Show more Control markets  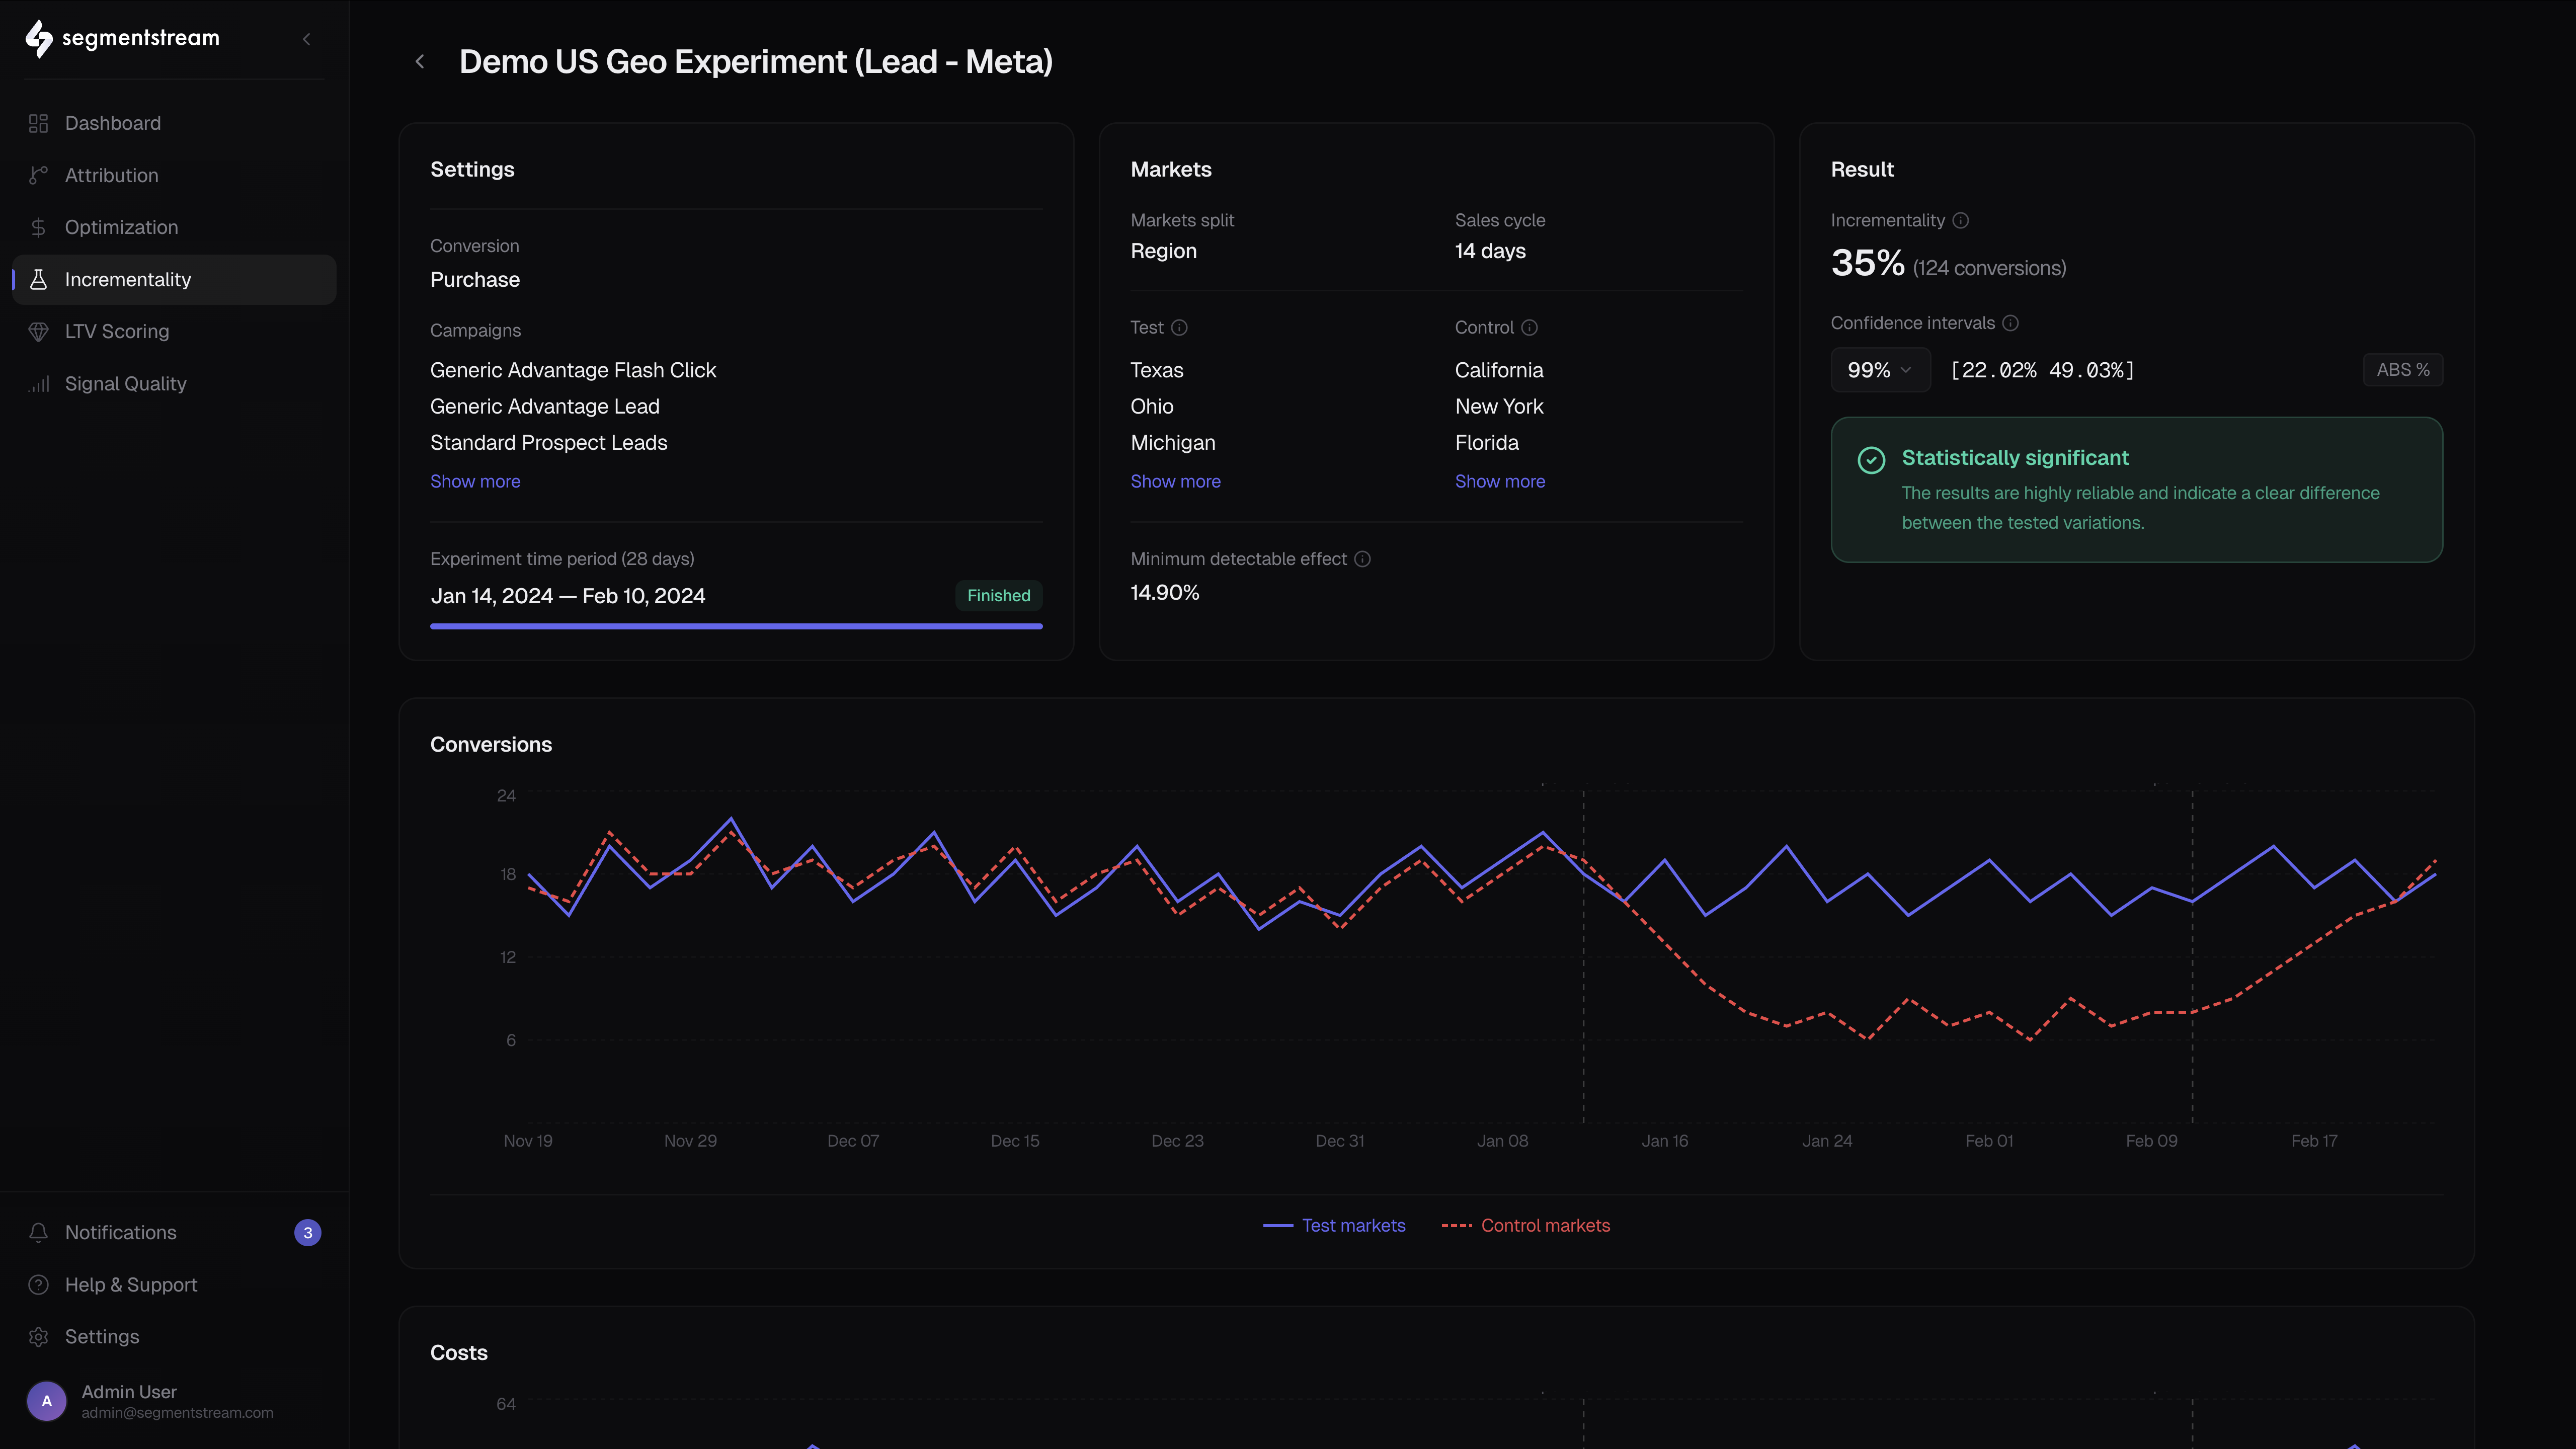(x=1500, y=481)
